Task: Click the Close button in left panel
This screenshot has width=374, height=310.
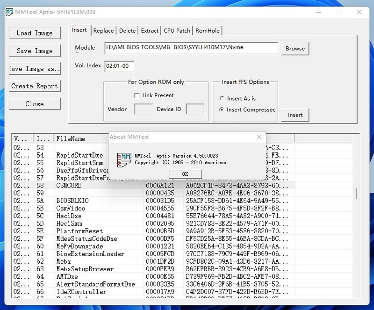Action: pos(35,104)
